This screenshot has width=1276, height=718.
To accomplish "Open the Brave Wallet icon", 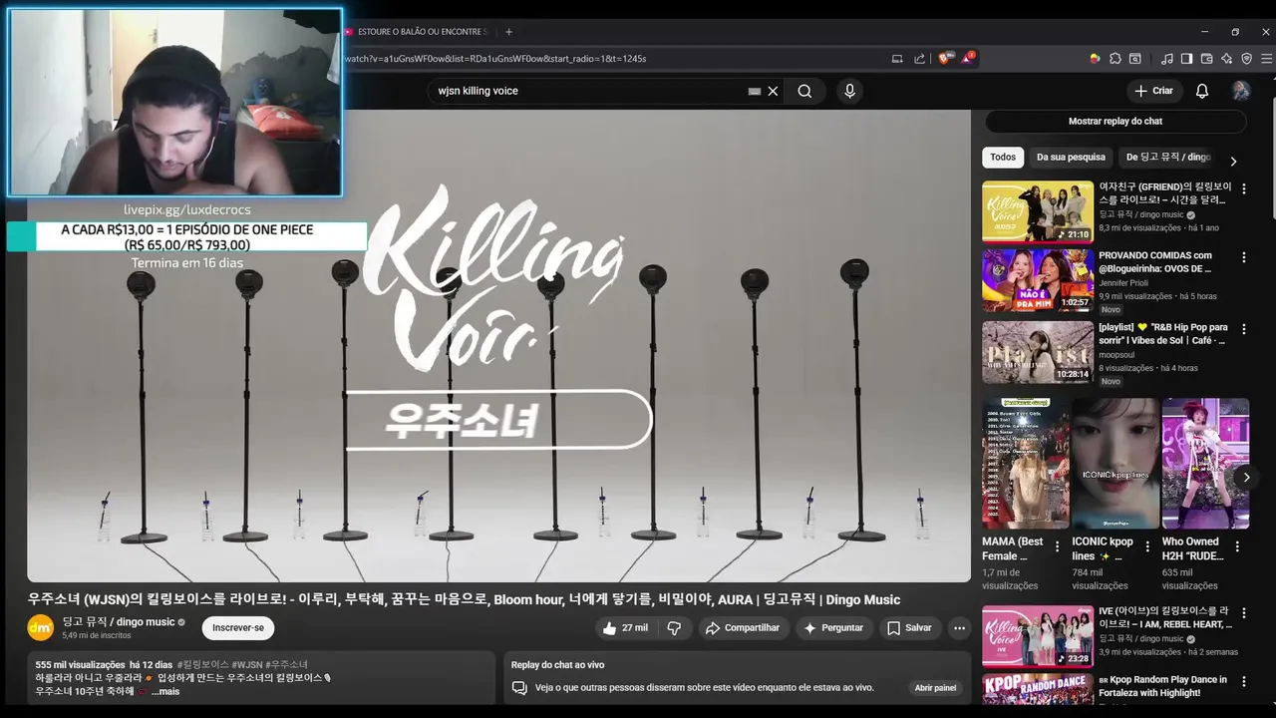I will pyautogui.click(x=1206, y=59).
